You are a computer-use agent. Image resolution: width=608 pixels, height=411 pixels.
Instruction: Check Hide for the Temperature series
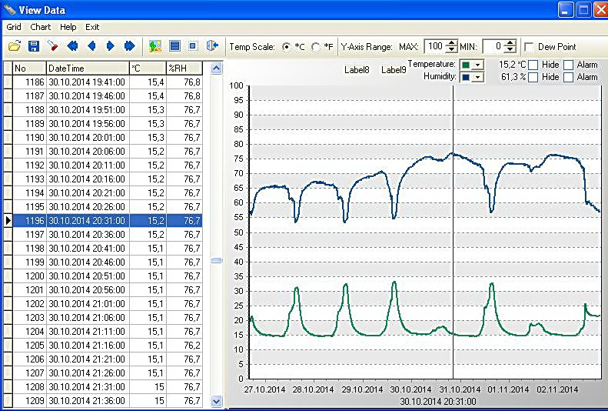pyautogui.click(x=533, y=65)
